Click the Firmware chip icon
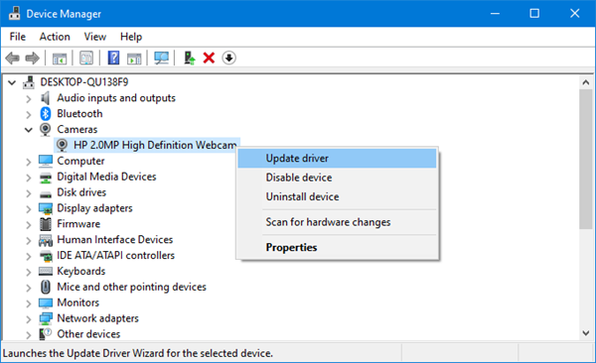Screen dimensions: 596x363 [x=46, y=224]
